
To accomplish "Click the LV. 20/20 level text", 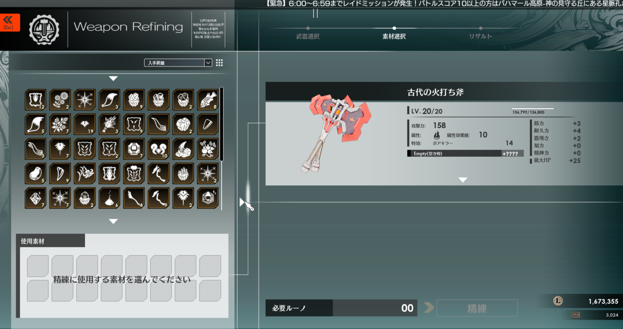I will coord(428,111).
